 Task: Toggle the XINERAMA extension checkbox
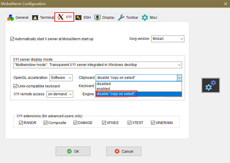(x=153, y=123)
